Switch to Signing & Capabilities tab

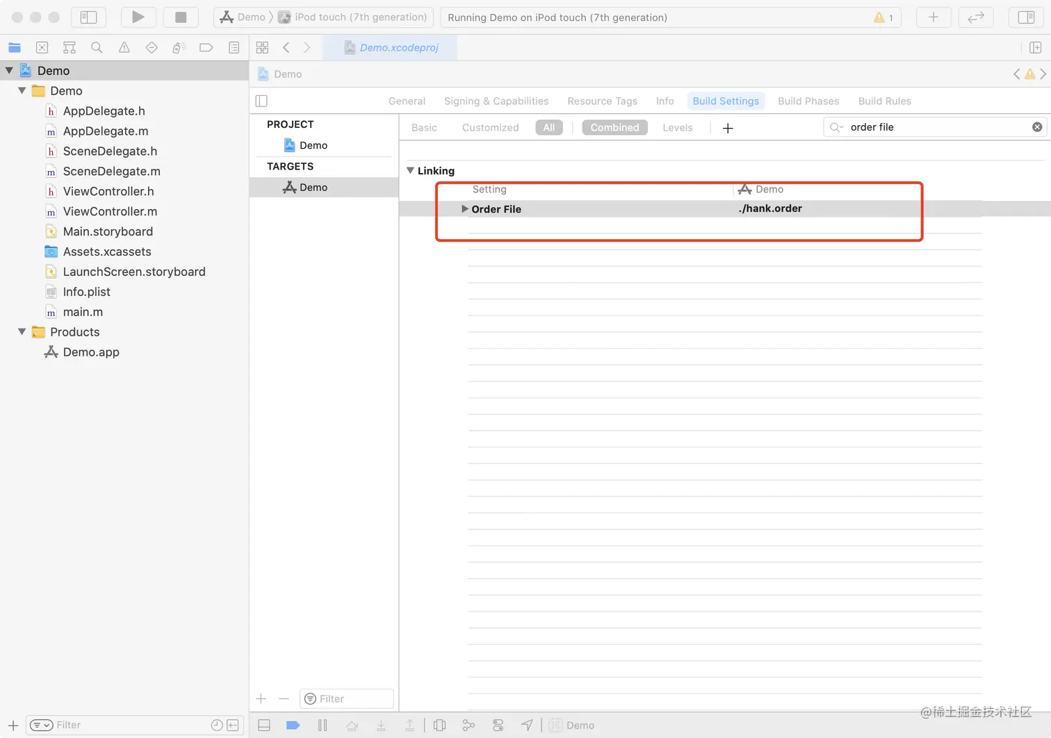tap(496, 101)
